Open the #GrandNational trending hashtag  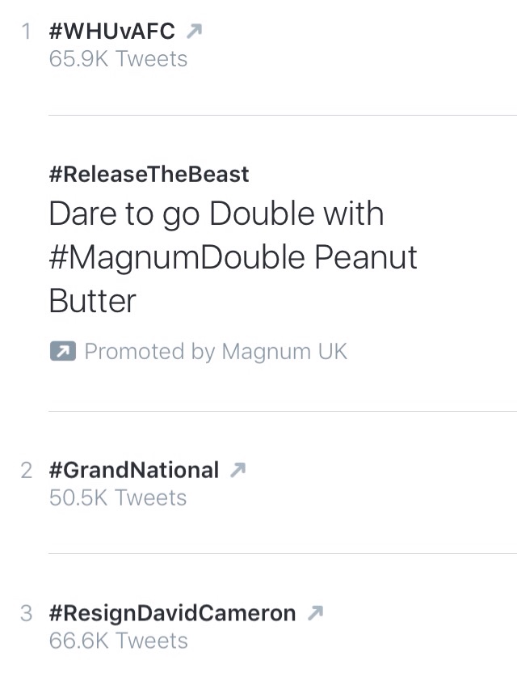point(133,471)
